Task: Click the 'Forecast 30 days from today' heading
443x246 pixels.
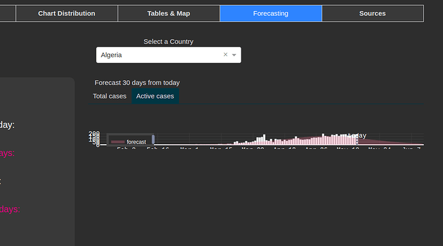Action: point(137,83)
